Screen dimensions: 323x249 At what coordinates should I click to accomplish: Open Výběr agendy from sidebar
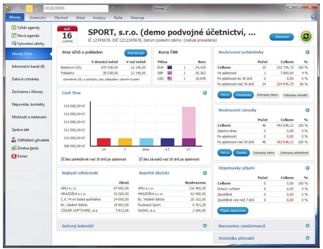tap(26, 28)
